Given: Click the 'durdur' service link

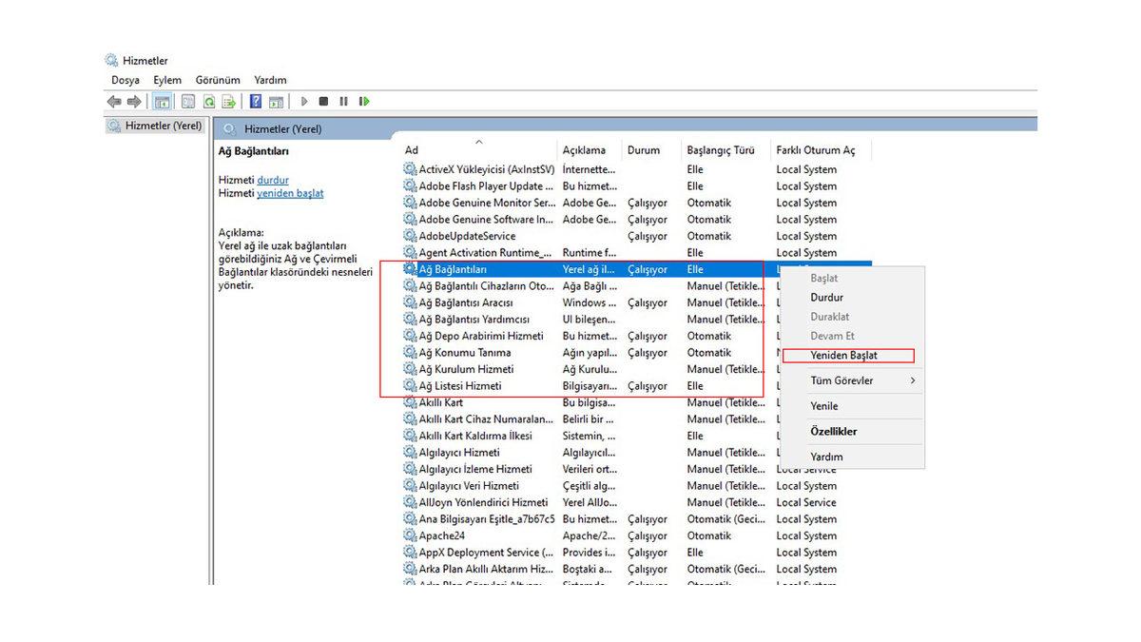Looking at the screenshot, I should click(x=273, y=180).
